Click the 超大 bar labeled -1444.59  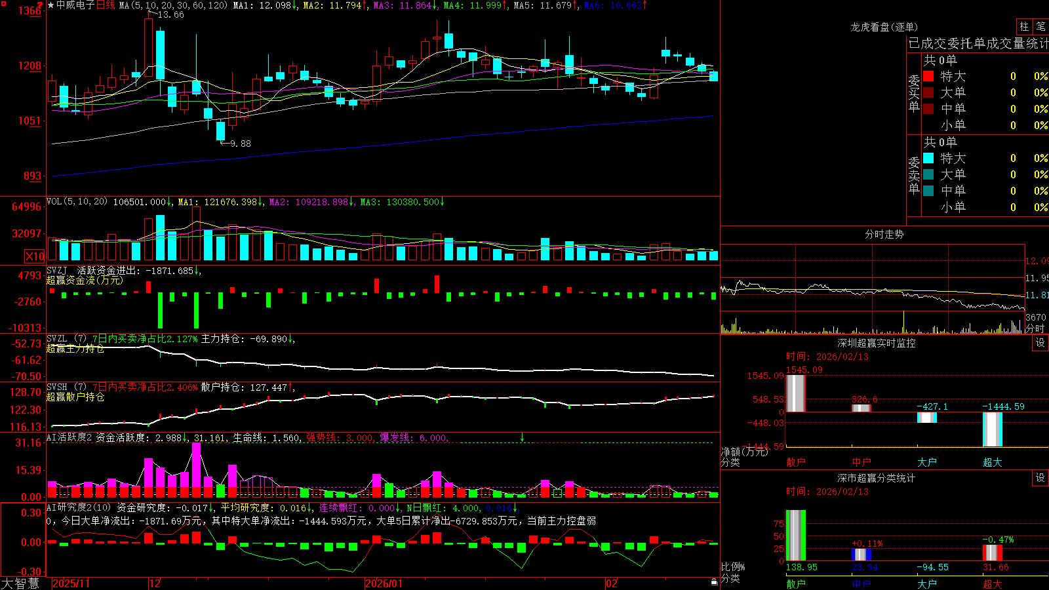tap(992, 429)
